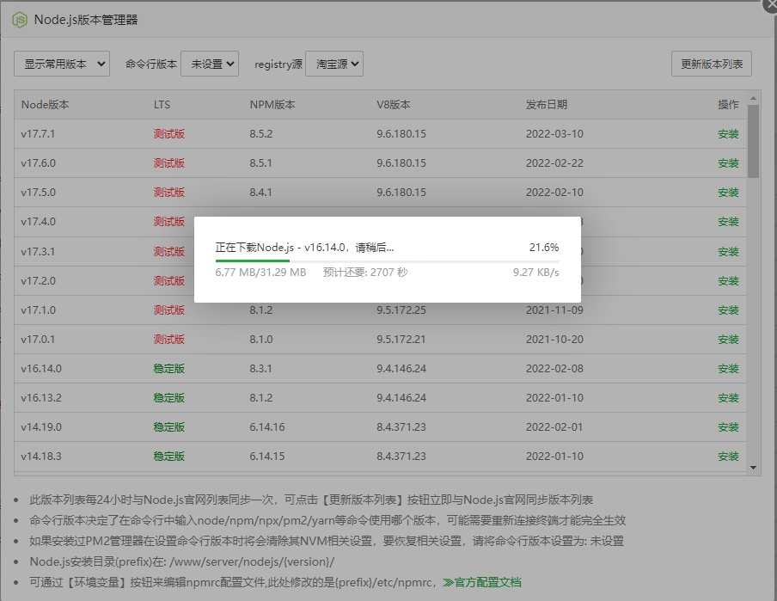Select the v16.14.0 version cell
The image size is (777, 601).
[41, 369]
